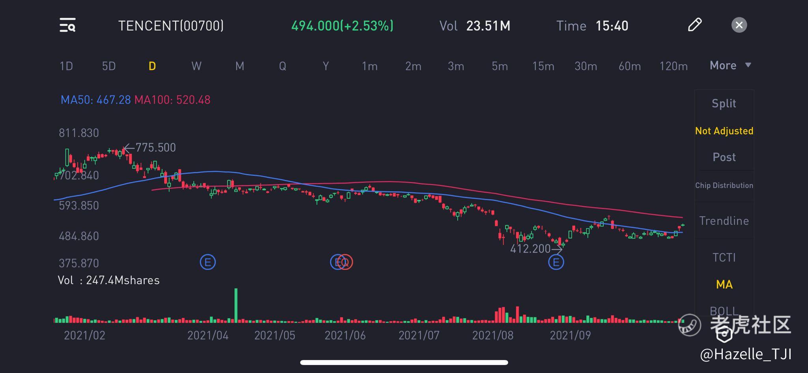Select the BOLL indicator
808x373 pixels.
pyautogui.click(x=724, y=311)
